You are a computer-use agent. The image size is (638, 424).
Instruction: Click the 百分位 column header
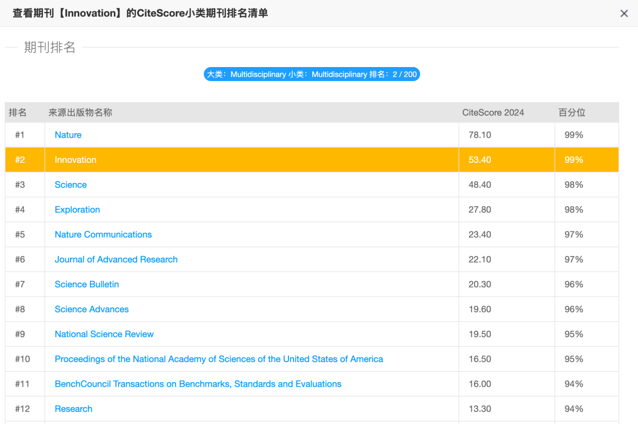coord(572,113)
